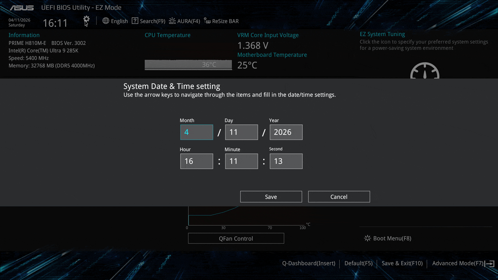
Task: Click the Memory: 32768 MB line
Action: pos(52,66)
